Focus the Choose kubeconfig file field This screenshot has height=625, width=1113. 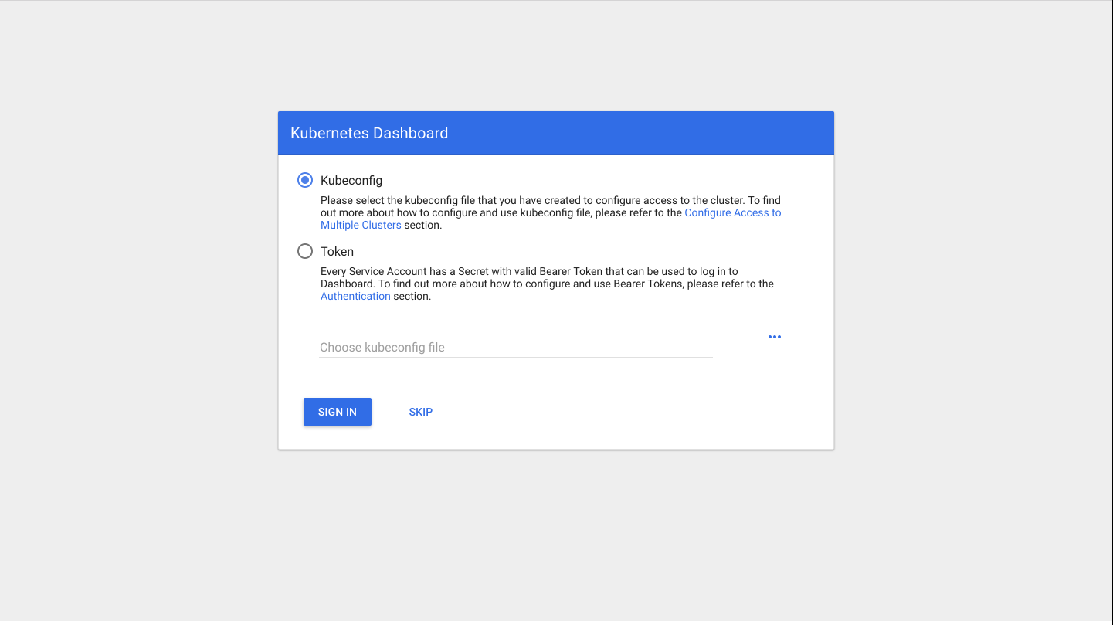(515, 348)
